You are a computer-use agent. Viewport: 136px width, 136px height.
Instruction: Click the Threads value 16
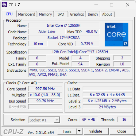pyautogui.click(x=124, y=120)
